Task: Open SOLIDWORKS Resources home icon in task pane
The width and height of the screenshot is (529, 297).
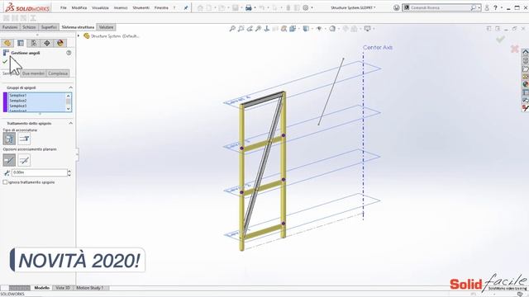Action: tap(526, 52)
